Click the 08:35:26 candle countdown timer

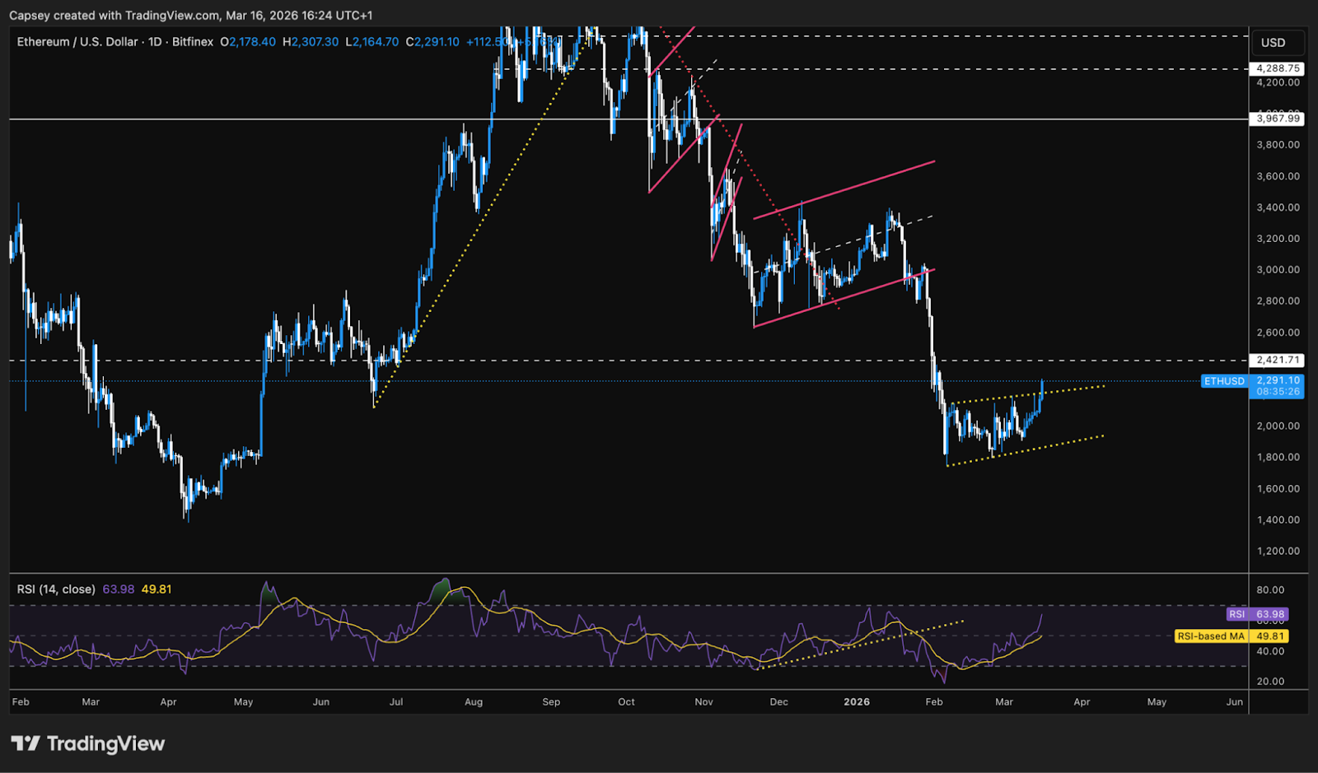(1279, 391)
